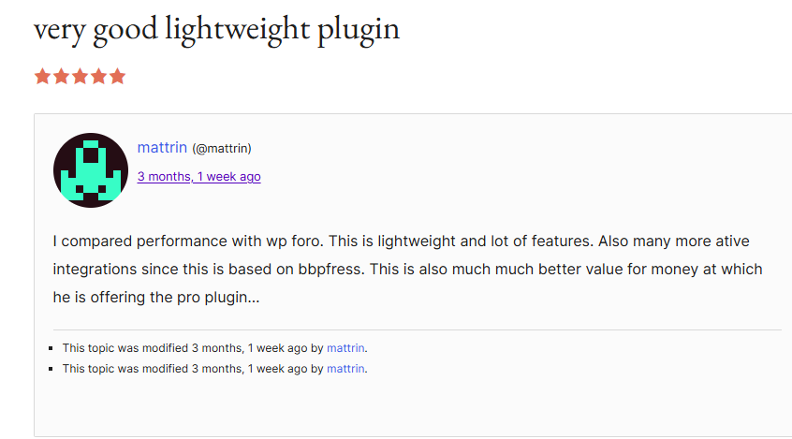This screenshot has width=792, height=439.
Task: Click first 'This topic was modified' text
Action: point(125,348)
